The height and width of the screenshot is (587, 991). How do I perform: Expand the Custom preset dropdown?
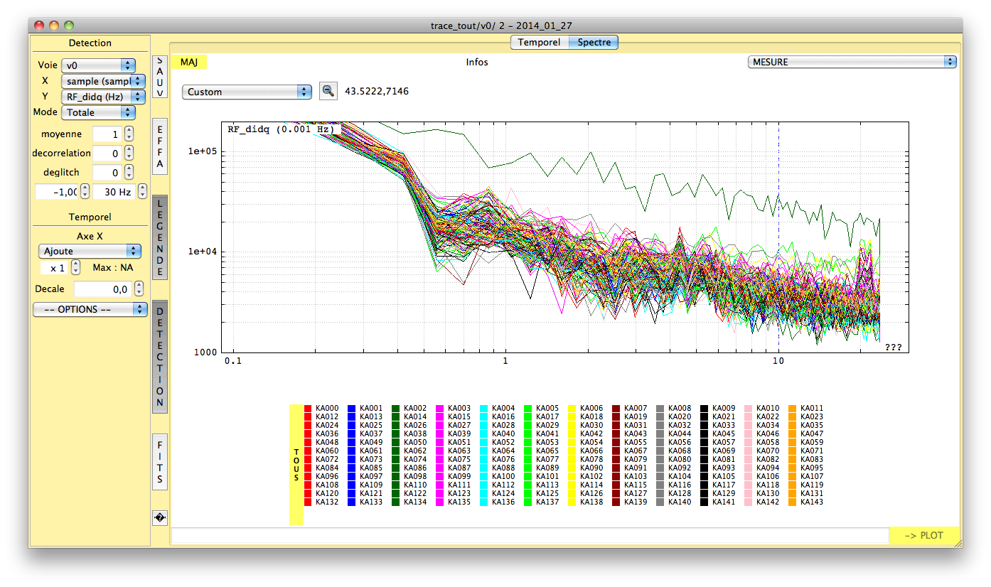[x=247, y=92]
